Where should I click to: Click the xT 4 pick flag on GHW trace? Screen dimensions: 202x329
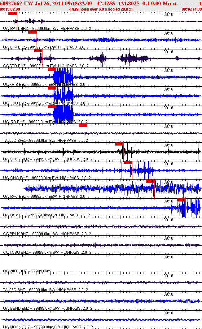pos(128,163)
